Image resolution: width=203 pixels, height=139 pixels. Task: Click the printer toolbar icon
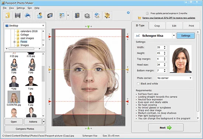click(x=28, y=15)
